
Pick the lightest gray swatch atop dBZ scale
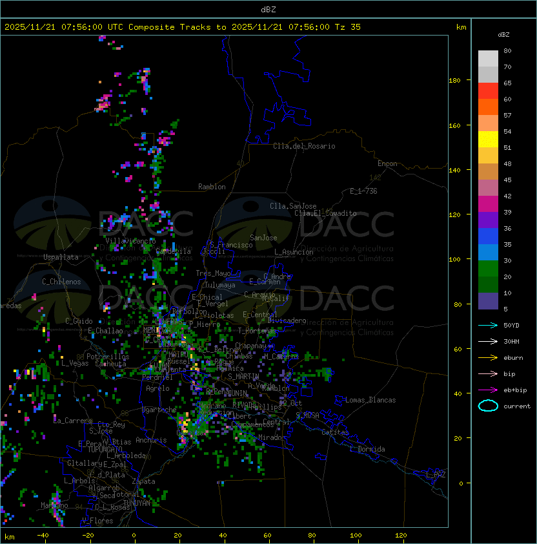[488, 59]
